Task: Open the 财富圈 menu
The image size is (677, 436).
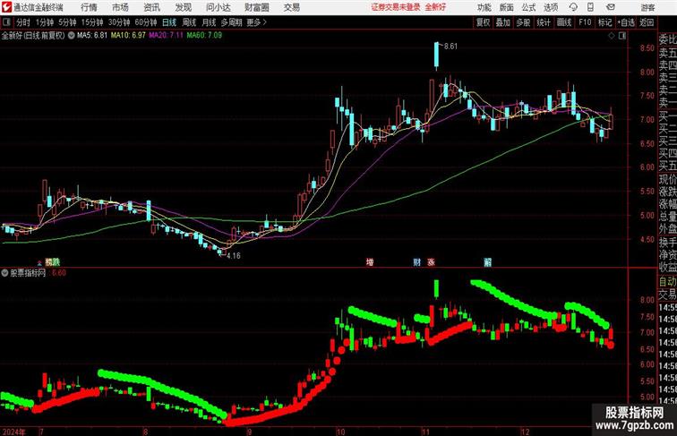Action: click(257, 7)
